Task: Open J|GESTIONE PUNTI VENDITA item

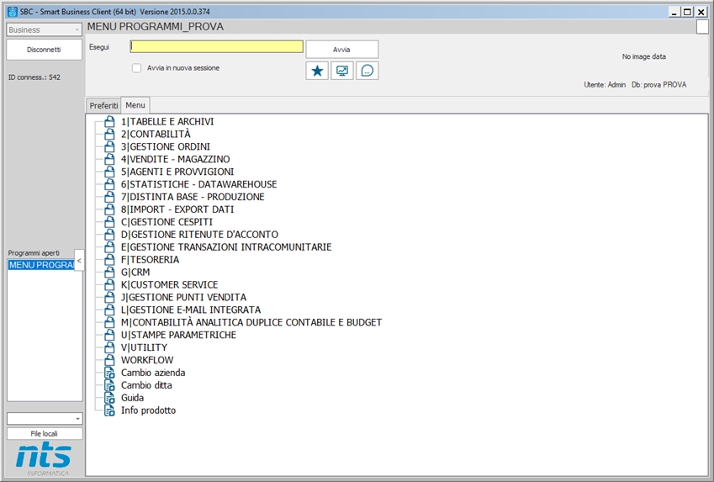Action: click(x=183, y=297)
